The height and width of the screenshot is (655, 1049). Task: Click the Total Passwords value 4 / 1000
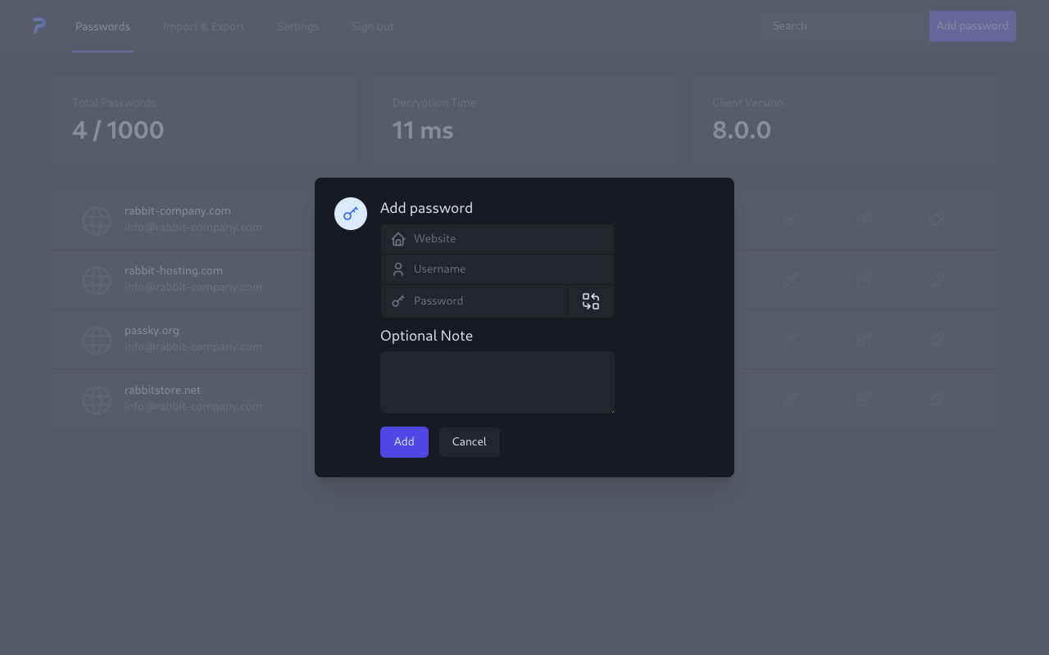pyautogui.click(x=118, y=130)
